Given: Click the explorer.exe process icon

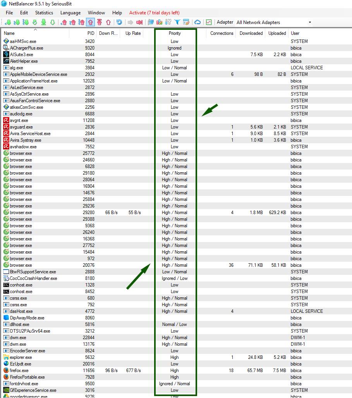Looking at the screenshot, I should point(6,357).
